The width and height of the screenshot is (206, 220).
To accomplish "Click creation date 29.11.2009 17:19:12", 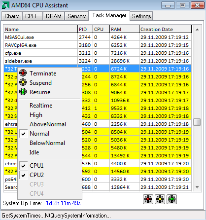I will (165, 37).
